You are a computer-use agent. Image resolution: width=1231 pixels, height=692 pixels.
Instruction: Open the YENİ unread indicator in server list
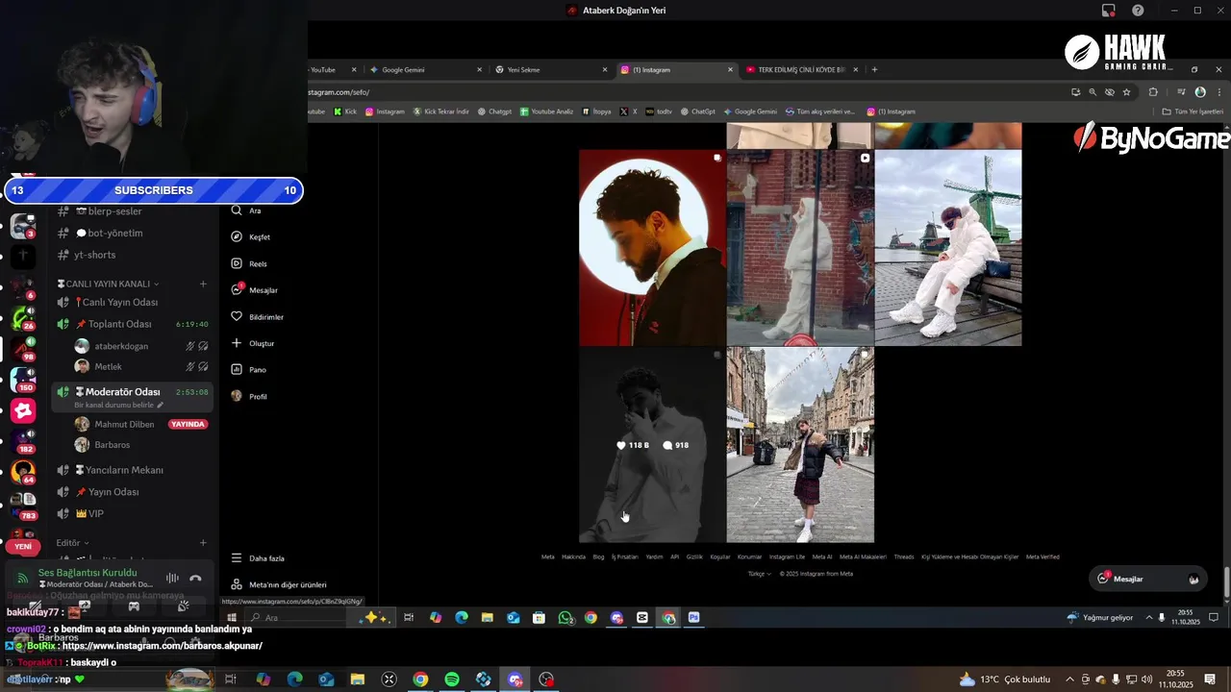pos(23,546)
